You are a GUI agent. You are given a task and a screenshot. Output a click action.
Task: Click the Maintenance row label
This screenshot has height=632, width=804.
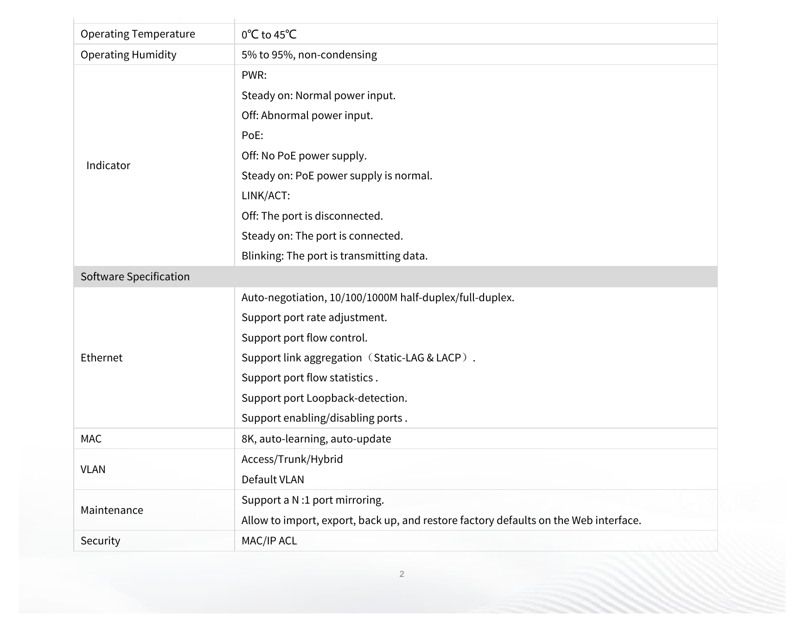[x=112, y=510]
